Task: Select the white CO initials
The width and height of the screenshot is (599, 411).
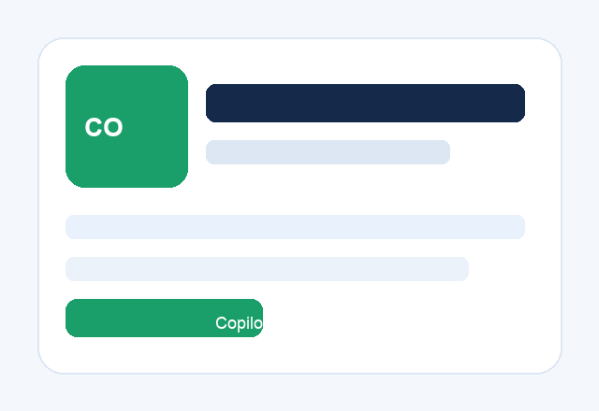Action: 104,127
